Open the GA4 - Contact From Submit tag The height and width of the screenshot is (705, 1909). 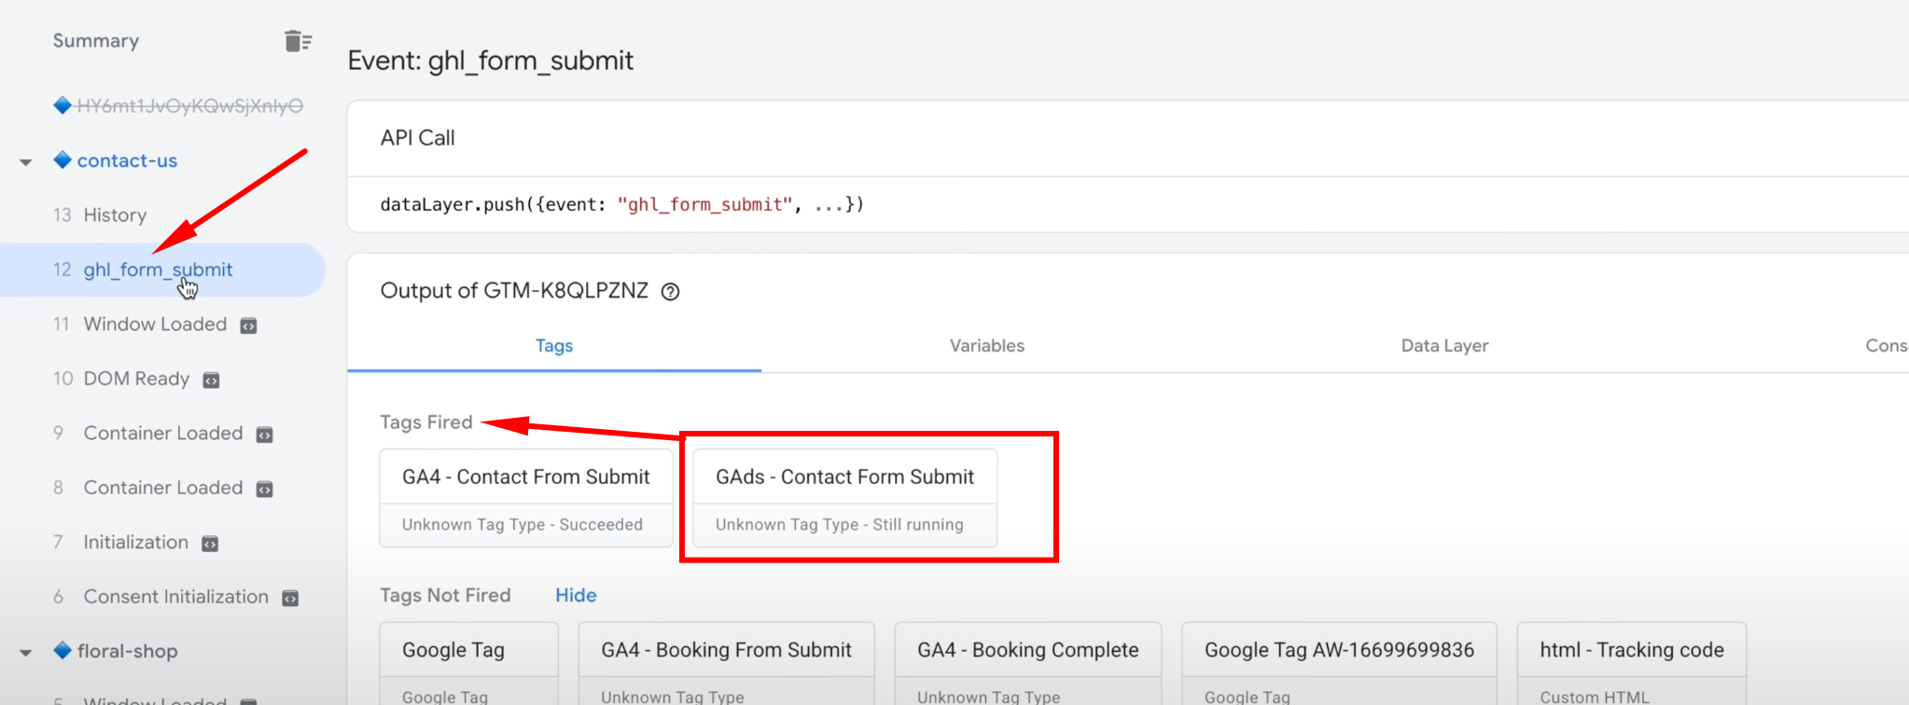[x=525, y=497]
